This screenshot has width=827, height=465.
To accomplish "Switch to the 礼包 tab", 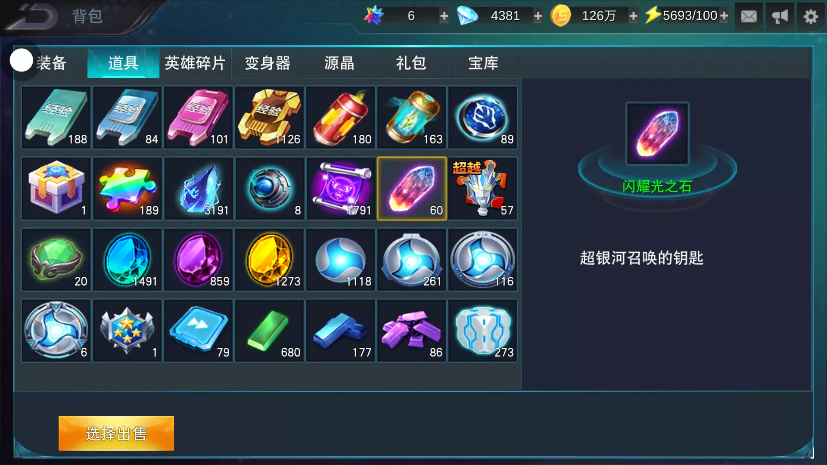I will click(411, 63).
